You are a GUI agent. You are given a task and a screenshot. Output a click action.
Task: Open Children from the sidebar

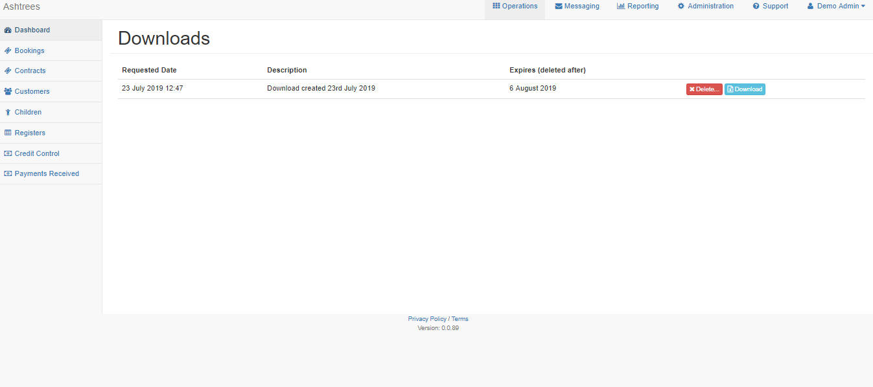[x=51, y=113]
